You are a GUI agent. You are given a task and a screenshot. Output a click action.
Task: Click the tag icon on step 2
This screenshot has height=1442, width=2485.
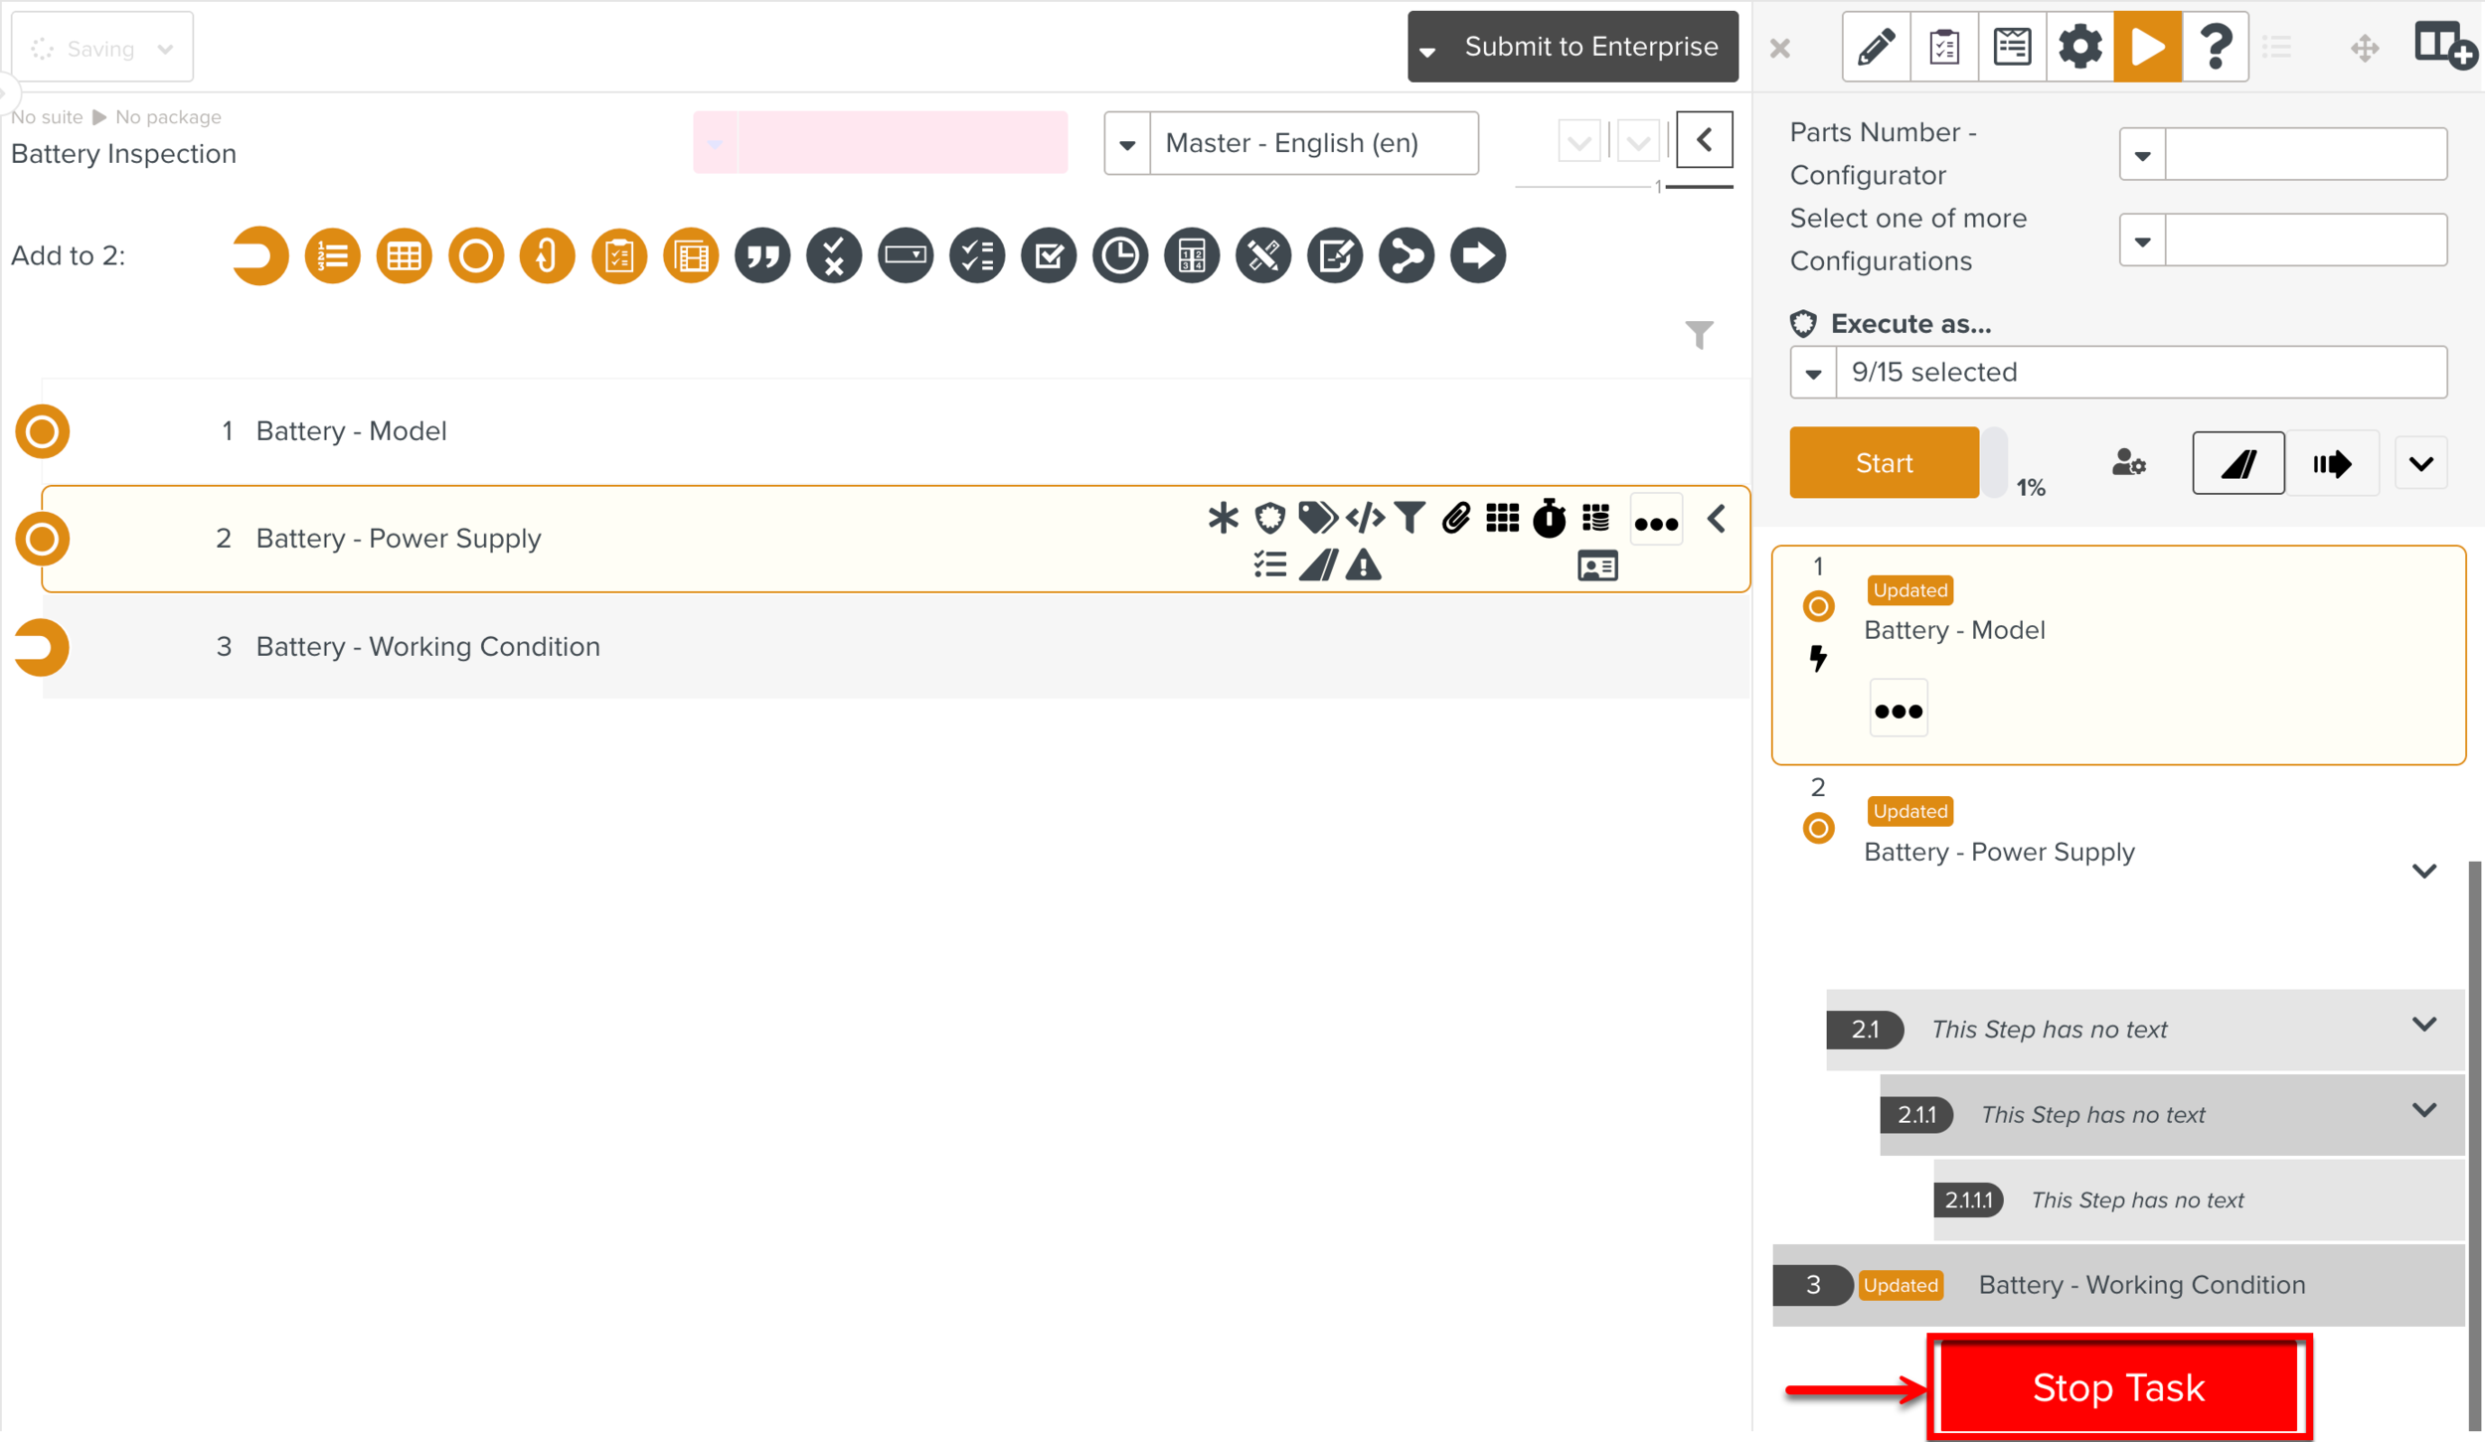click(x=1316, y=519)
